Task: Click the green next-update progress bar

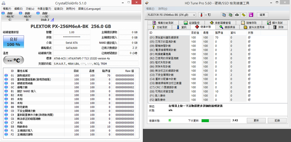Action: point(215,121)
